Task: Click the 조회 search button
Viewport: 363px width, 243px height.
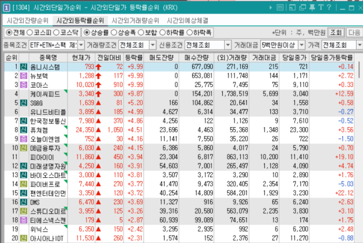Action: pyautogui.click(x=336, y=33)
